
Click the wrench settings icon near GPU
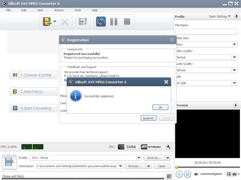tap(168, 147)
